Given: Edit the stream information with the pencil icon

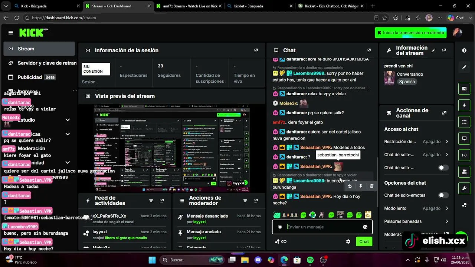Looking at the screenshot, I should (x=433, y=50).
